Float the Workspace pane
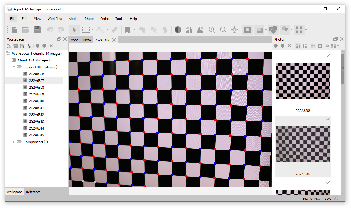The image size is (351, 208). tap(59, 39)
